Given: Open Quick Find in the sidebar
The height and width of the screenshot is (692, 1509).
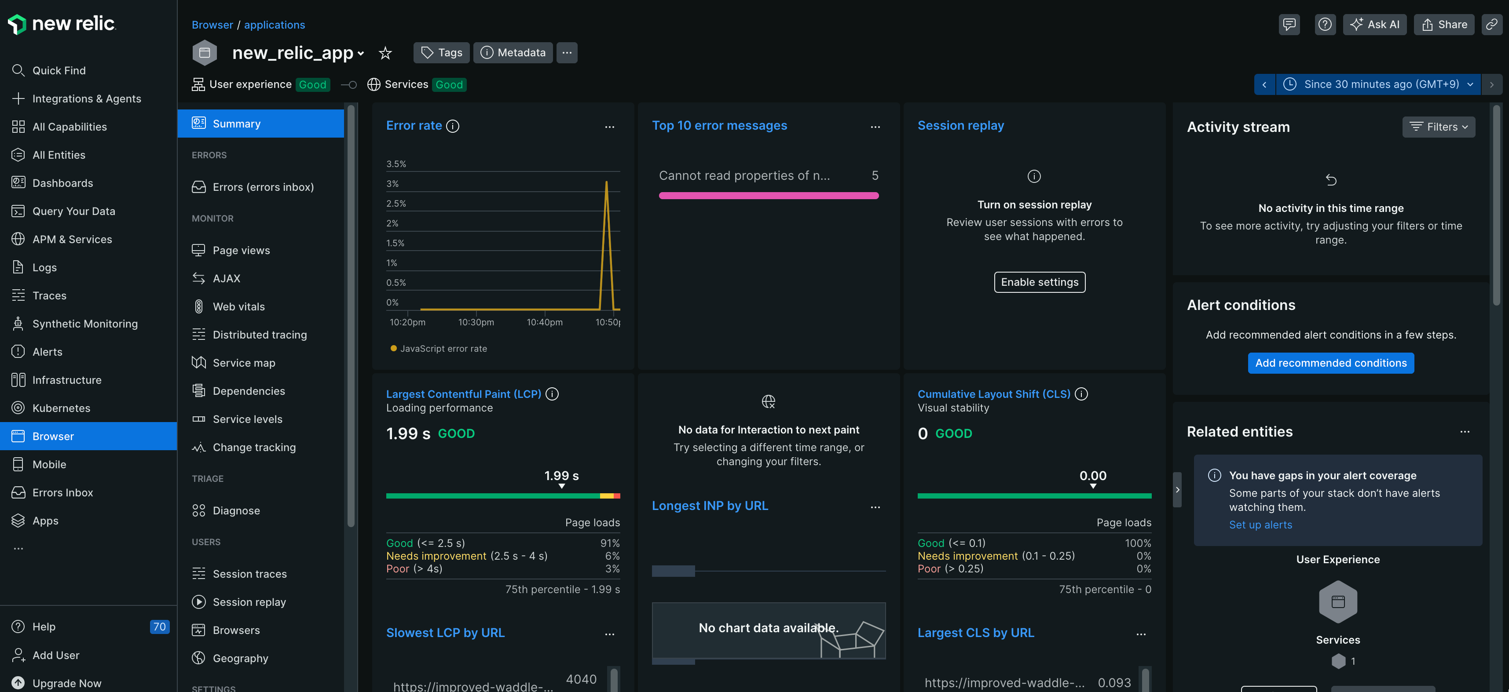Looking at the screenshot, I should point(59,70).
